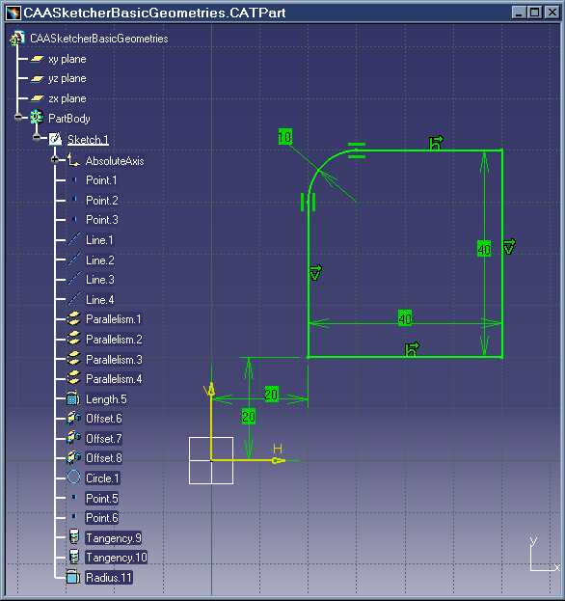Select the zx plane tree entry
Viewport: 565px width, 601px height.
coord(67,98)
